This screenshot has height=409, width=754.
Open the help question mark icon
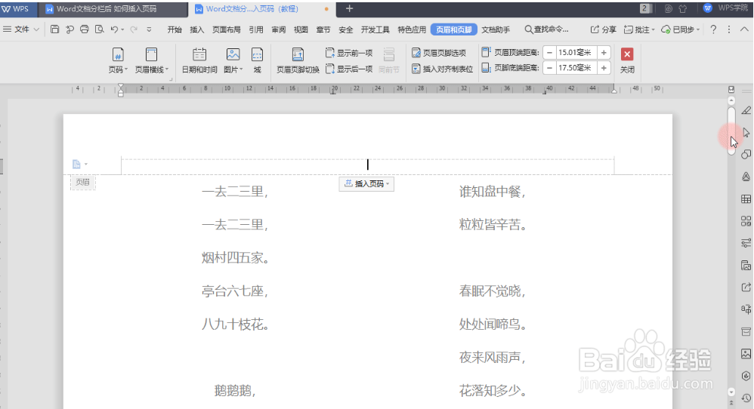click(x=713, y=29)
